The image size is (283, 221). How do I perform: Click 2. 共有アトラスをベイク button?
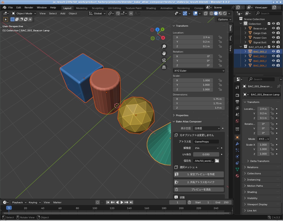click(x=199, y=182)
